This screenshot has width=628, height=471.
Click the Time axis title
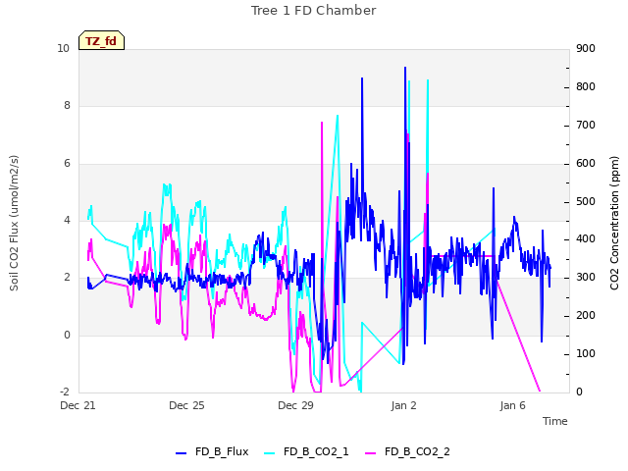[x=555, y=421]
